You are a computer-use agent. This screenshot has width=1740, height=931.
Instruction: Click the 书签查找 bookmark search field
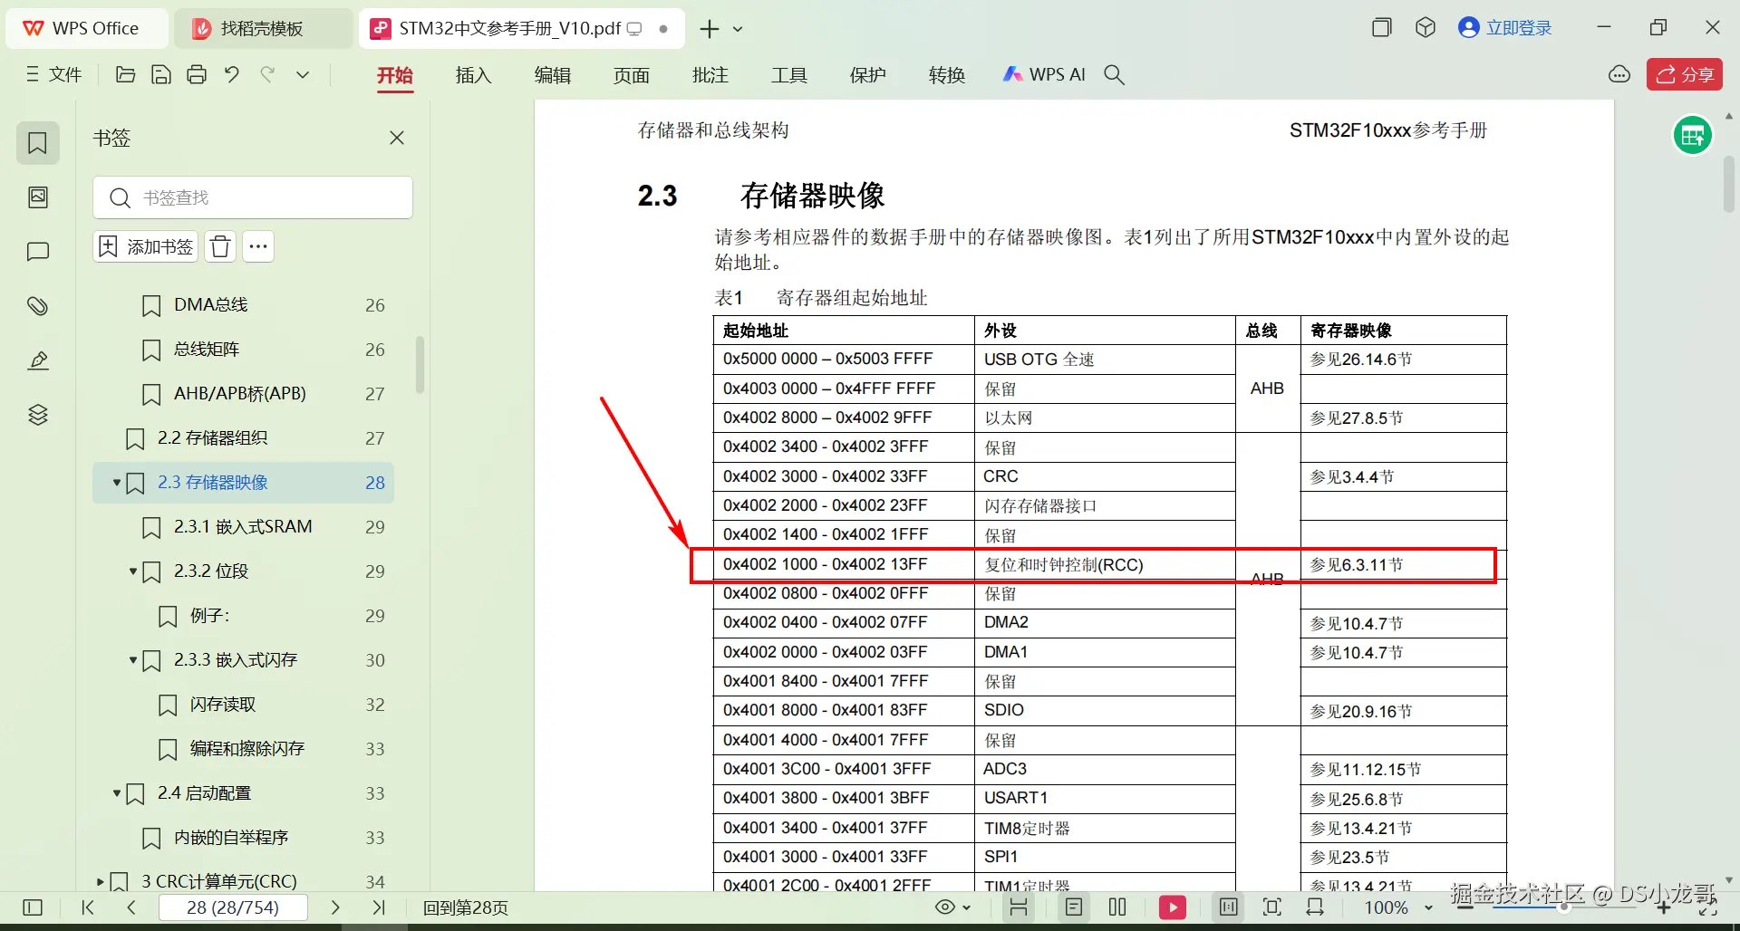253,197
